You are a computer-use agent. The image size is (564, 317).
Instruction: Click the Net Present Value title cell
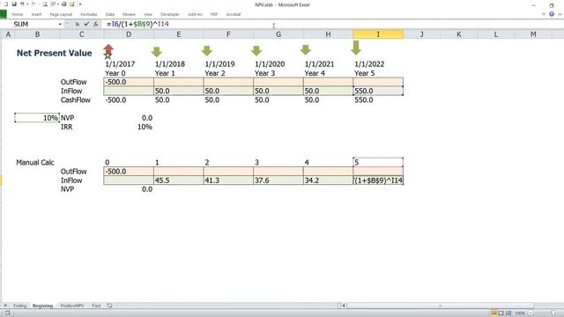pos(54,53)
